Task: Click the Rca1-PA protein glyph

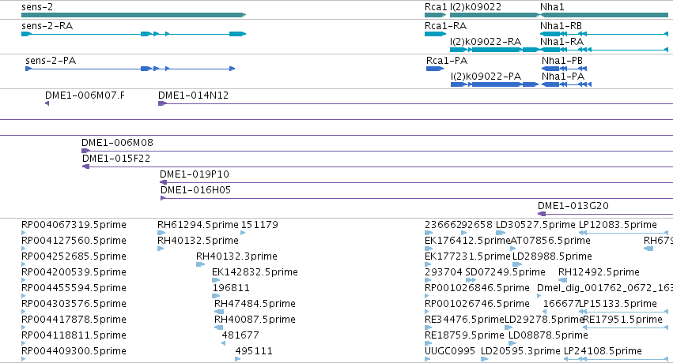Action: (435, 69)
